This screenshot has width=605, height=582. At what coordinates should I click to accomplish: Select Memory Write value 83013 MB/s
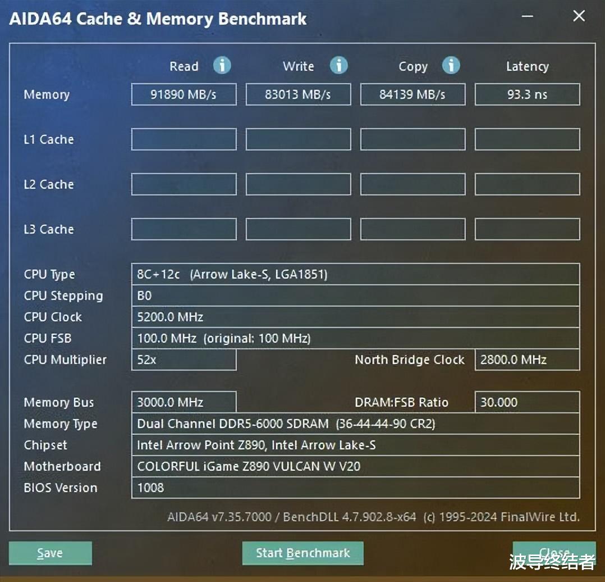[x=298, y=94]
